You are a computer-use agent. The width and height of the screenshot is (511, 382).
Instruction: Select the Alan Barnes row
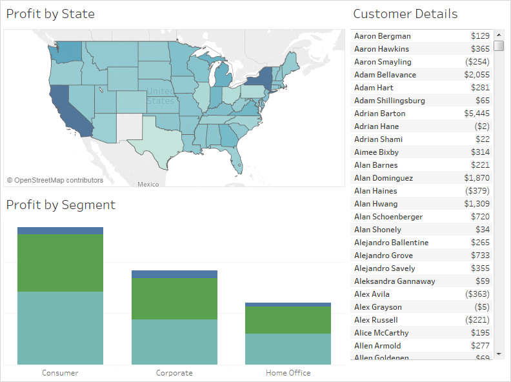tap(421, 165)
